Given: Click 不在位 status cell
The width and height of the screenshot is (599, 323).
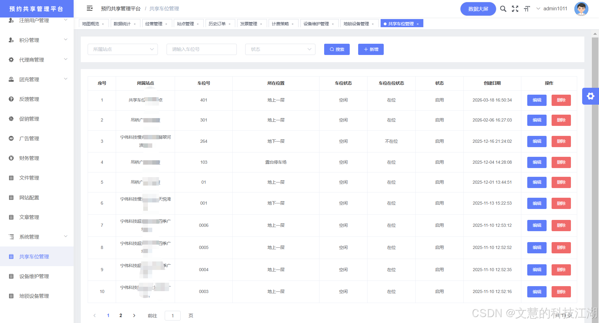Looking at the screenshot, I should coord(391,141).
